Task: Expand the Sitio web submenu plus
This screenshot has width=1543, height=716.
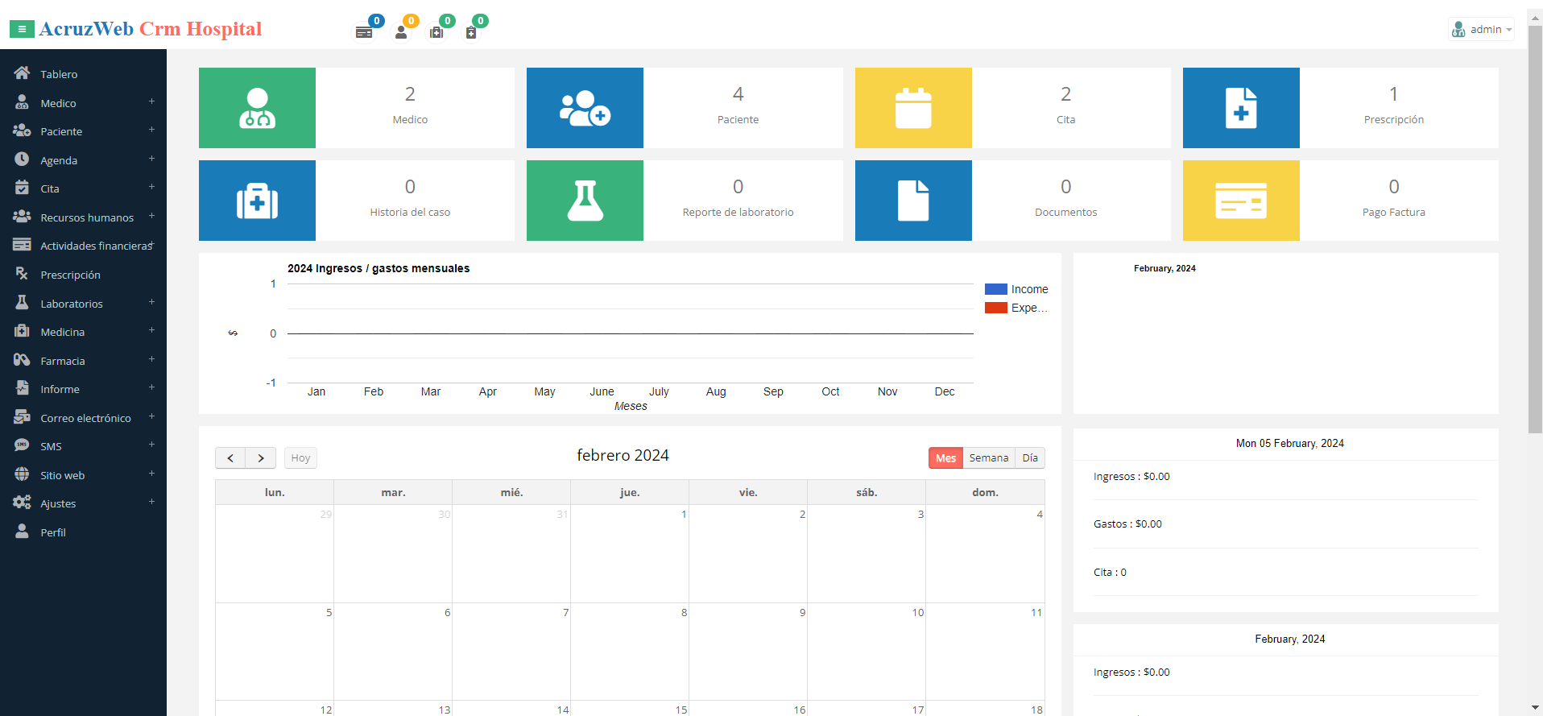Action: (151, 474)
